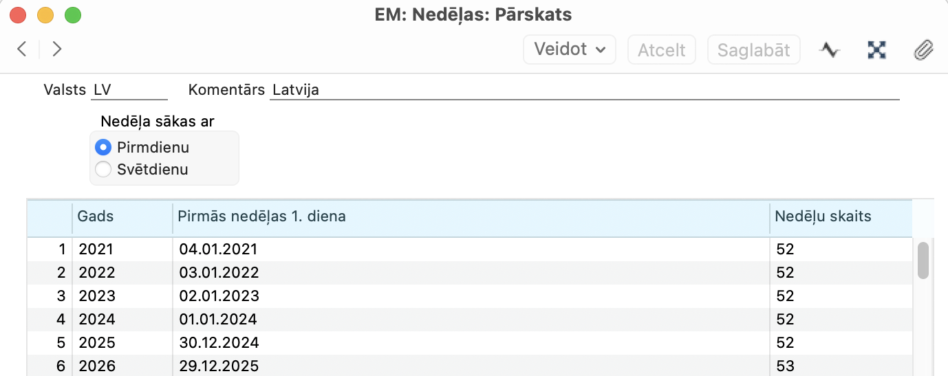The width and height of the screenshot is (948, 376).
Task: Open attachments paperclip icon
Action: coord(923,49)
